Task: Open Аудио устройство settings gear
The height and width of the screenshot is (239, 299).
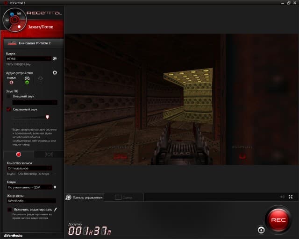Action: 55,73
